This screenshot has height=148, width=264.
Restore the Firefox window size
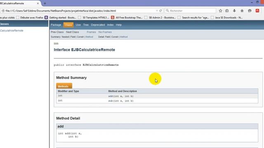[x=257, y=2]
